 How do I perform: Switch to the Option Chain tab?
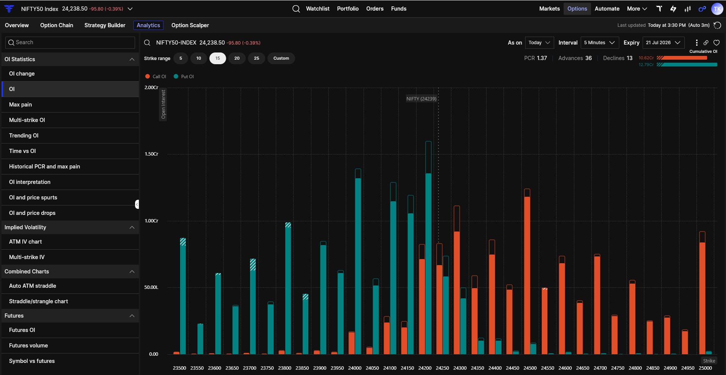coord(57,25)
